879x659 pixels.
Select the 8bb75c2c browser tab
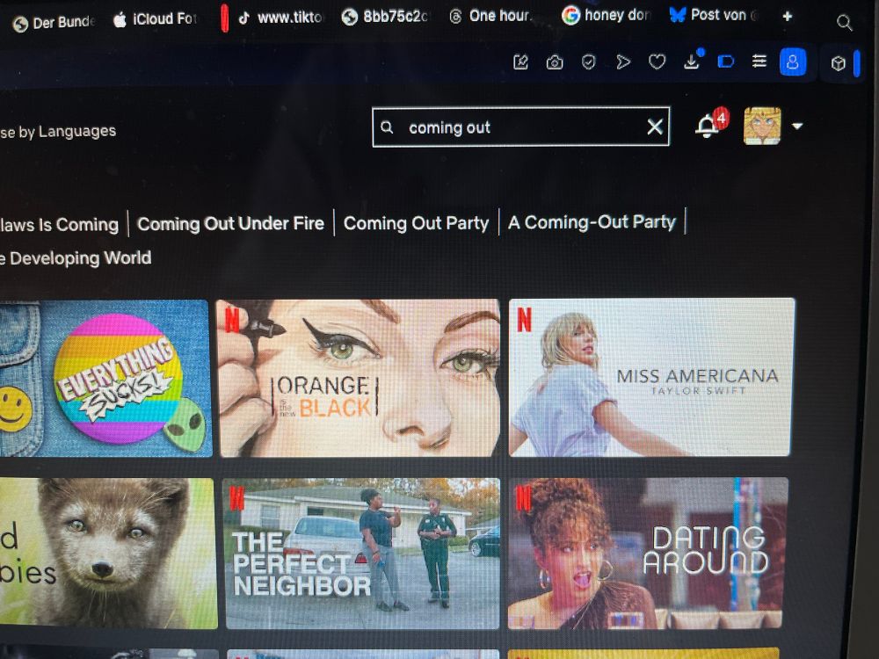pyautogui.click(x=385, y=17)
